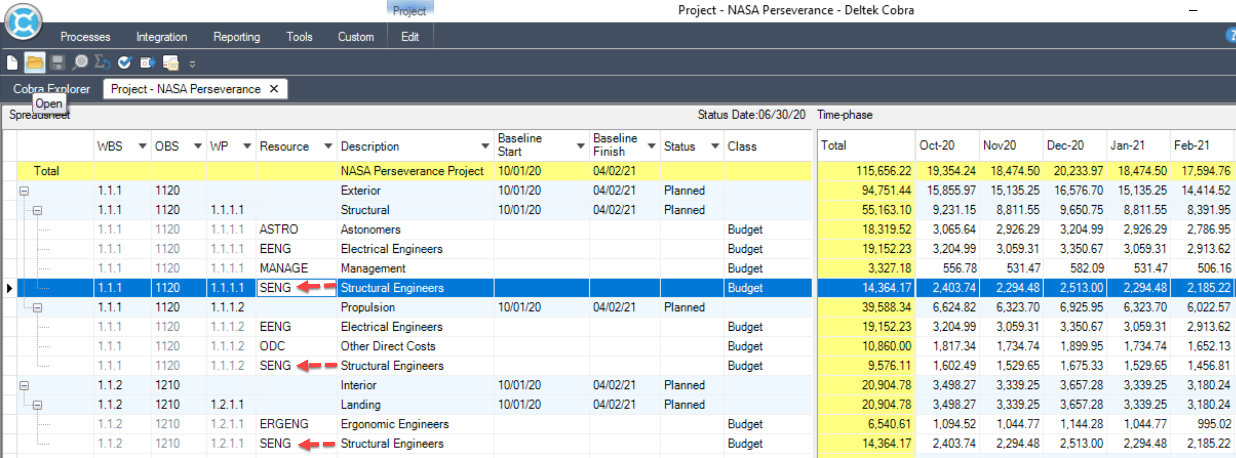Screen dimensions: 1236x458
Task: Click the Oct-20 column header
Action: [x=947, y=145]
